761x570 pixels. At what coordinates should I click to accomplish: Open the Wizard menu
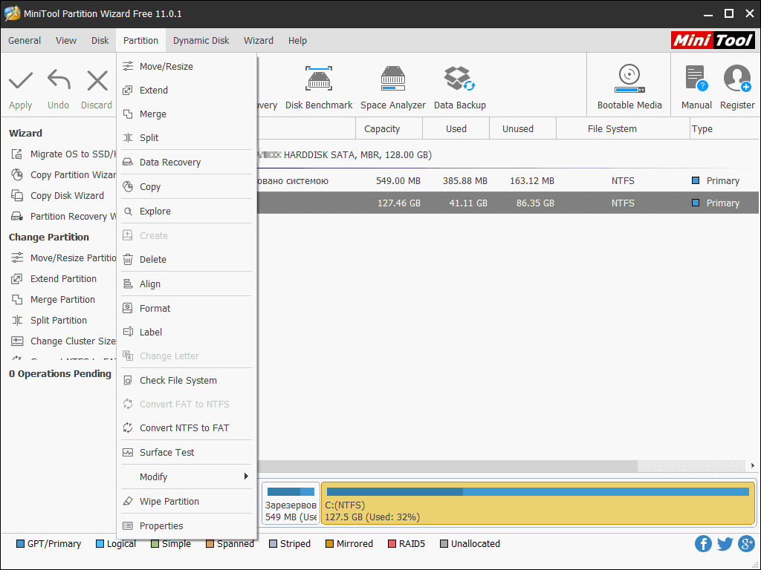click(258, 41)
